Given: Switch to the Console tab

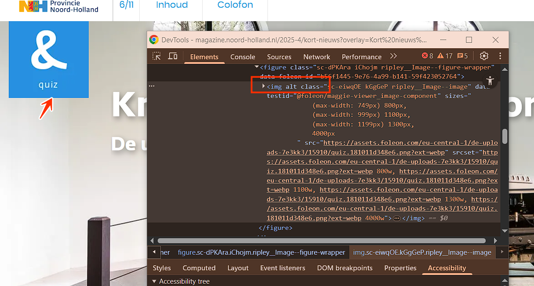Looking at the screenshot, I should [x=243, y=57].
